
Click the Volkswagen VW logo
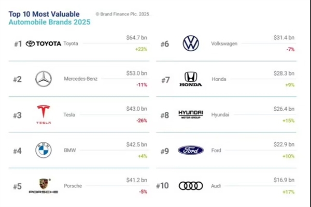point(191,43)
